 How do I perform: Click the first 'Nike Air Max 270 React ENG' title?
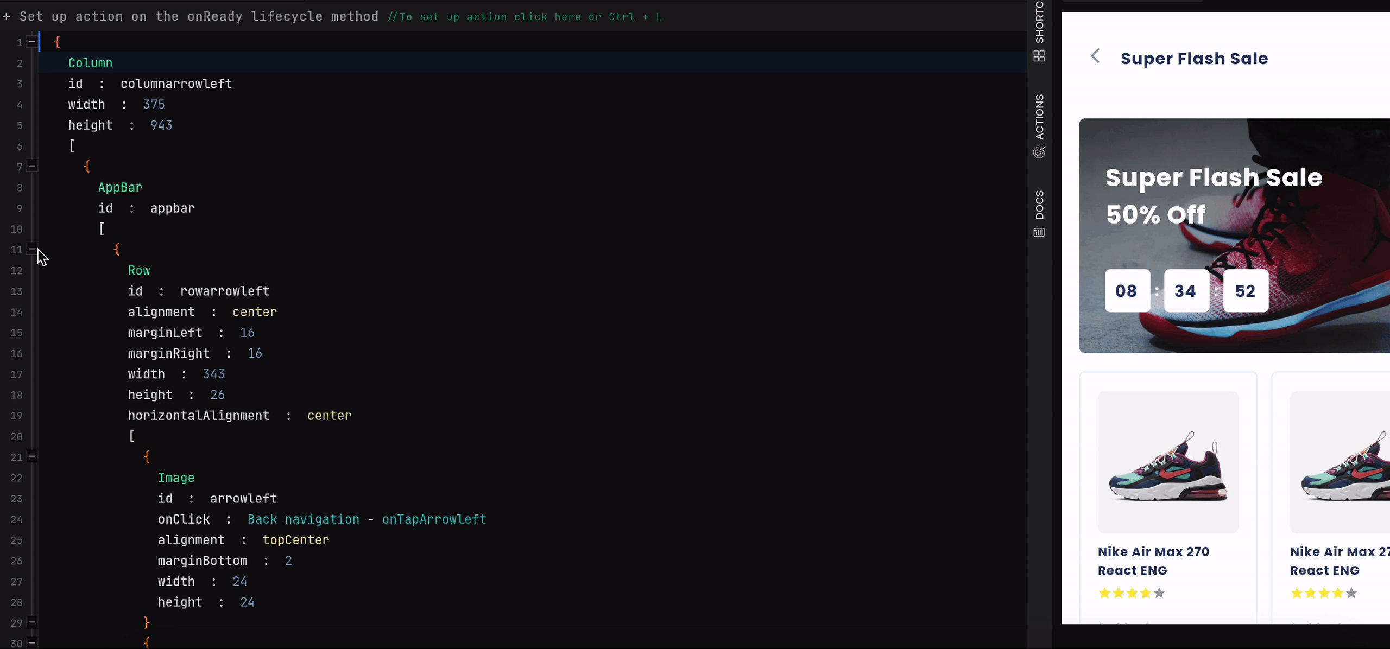[1153, 561]
